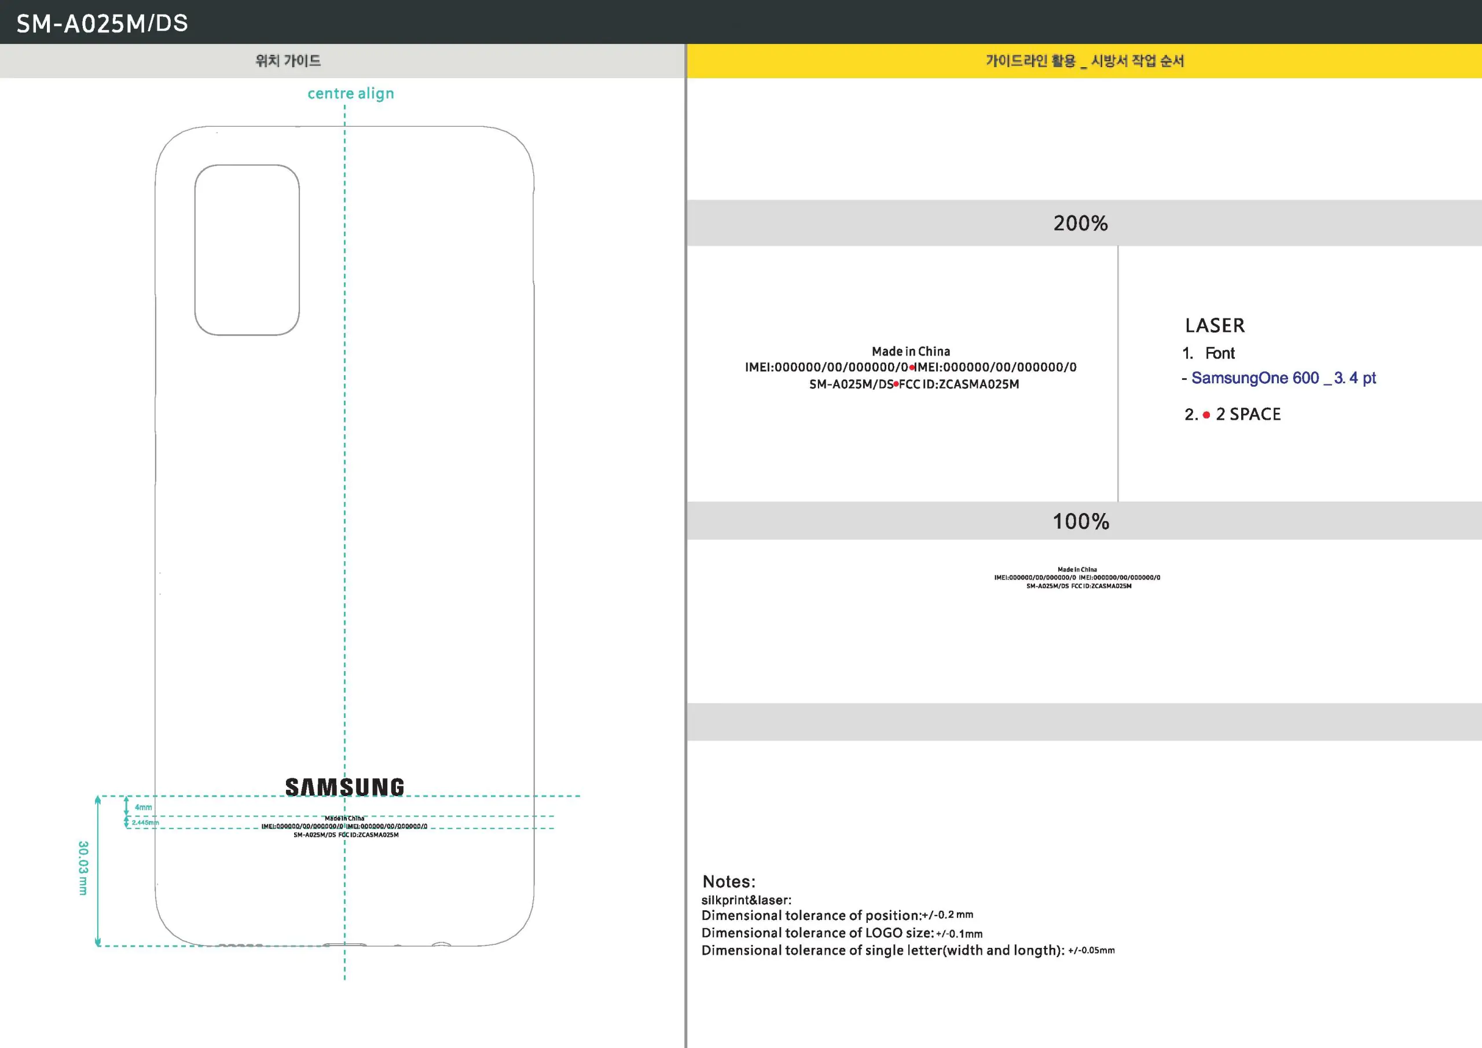The image size is (1482, 1048).
Task: Click the "SM-A025M/DS" title in the dark top bar
Action: [102, 24]
